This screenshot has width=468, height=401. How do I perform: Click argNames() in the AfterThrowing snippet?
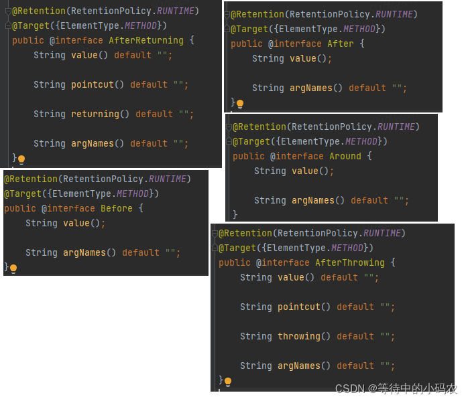pyautogui.click(x=304, y=366)
